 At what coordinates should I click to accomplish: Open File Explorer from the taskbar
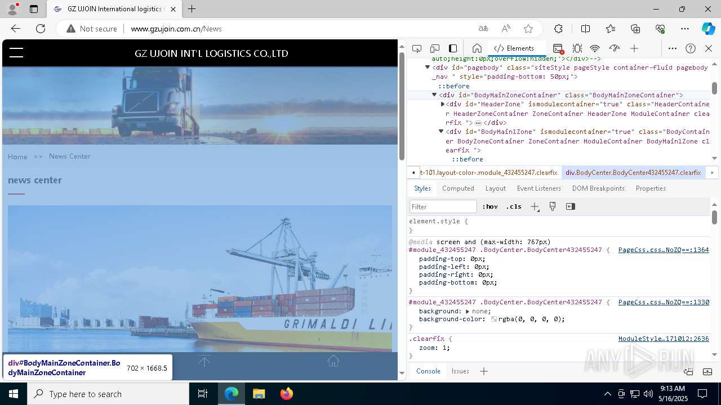coord(259,394)
